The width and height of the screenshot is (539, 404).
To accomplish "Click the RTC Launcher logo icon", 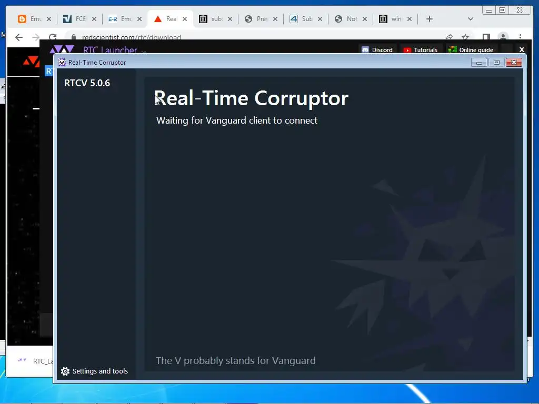I will click(62, 49).
